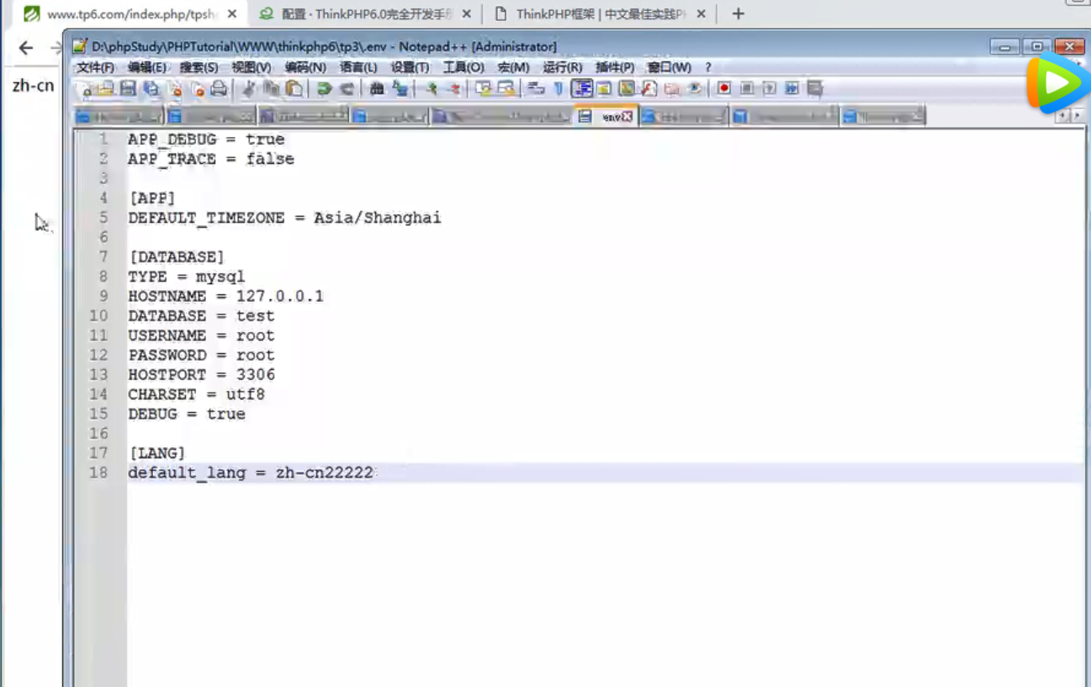Image resolution: width=1091 pixels, height=687 pixels.
Task: Switch to 配置 · ThinkPHP6.0 browser tab
Action: [364, 14]
